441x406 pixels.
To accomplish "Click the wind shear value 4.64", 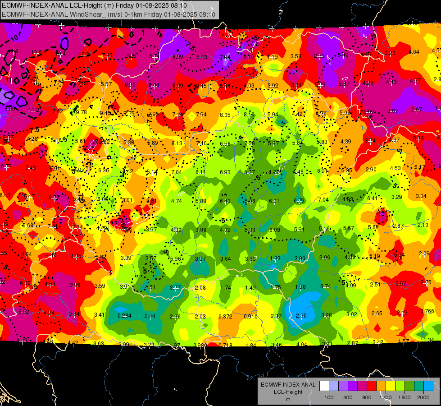I will pyautogui.click(x=414, y=52).
